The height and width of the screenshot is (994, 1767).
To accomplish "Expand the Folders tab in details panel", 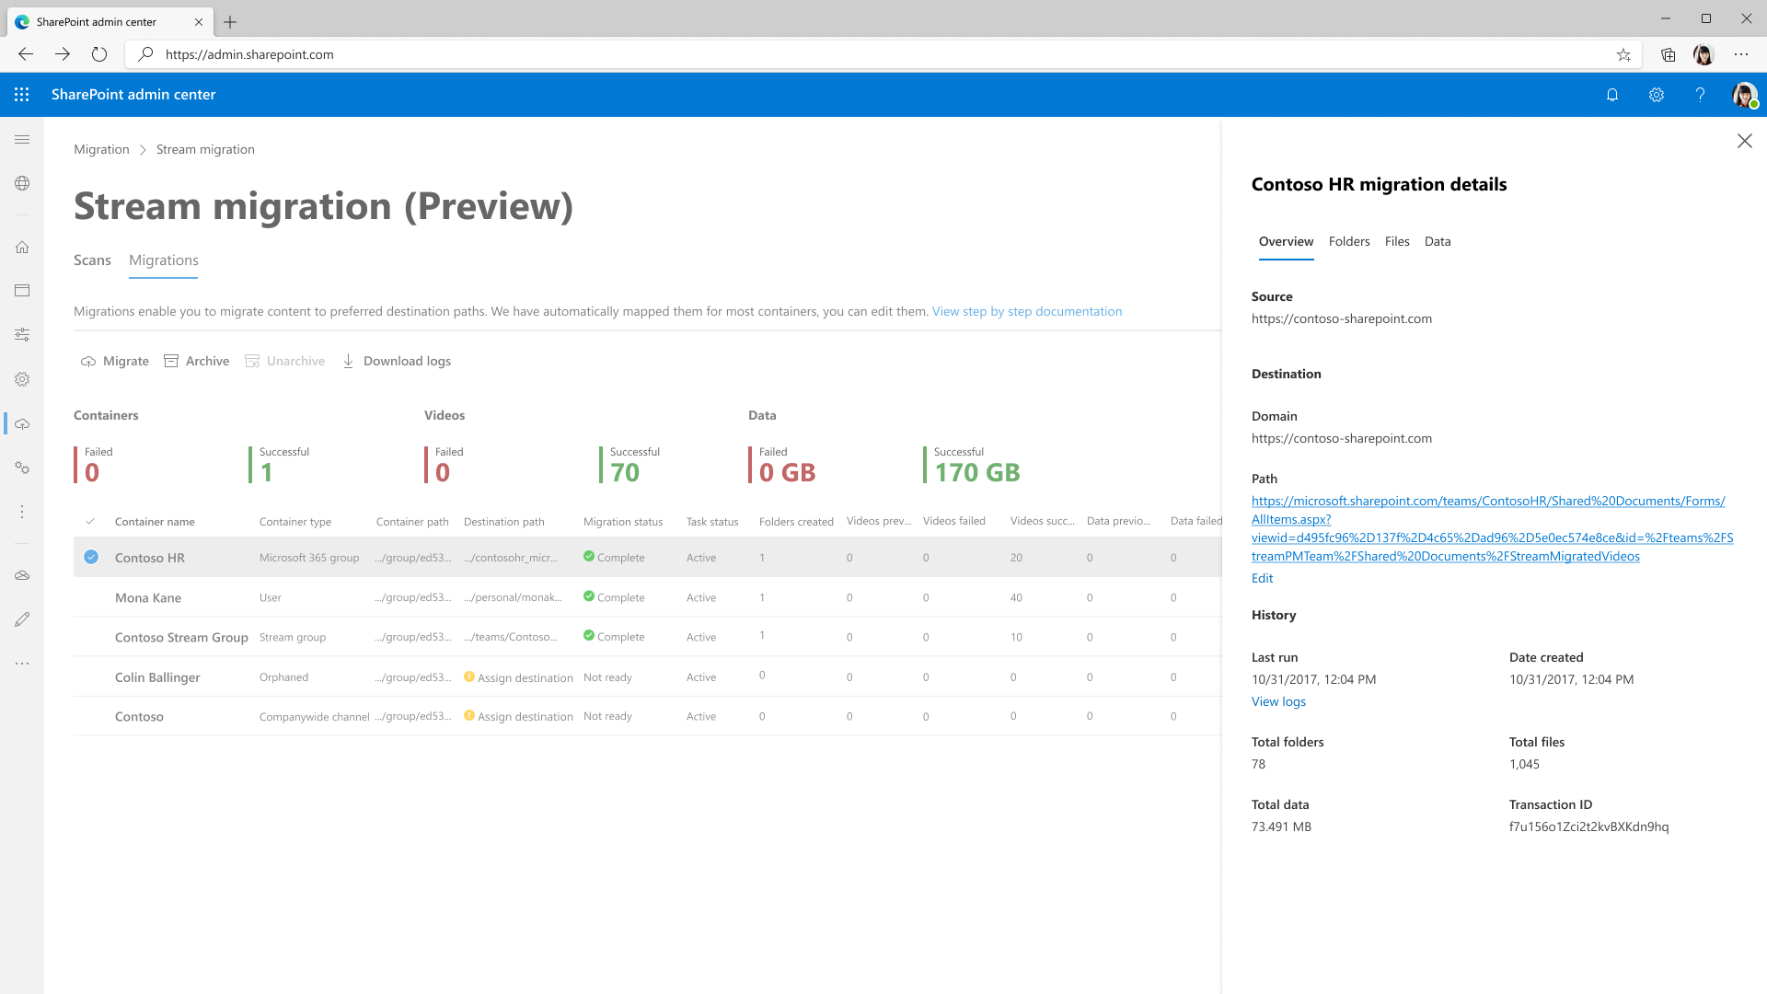I will pyautogui.click(x=1349, y=240).
